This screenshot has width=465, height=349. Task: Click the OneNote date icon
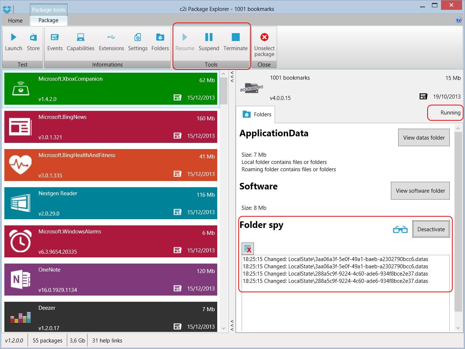pos(177,288)
